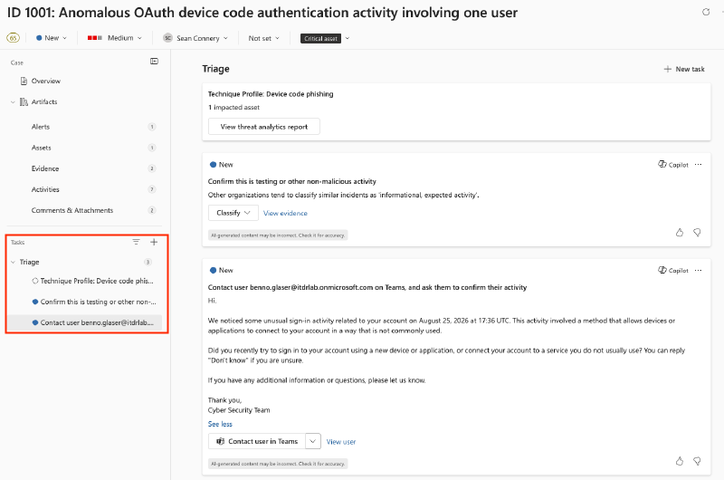Image resolution: width=724 pixels, height=480 pixels.
Task: Select the Technique Profile: Device code phishing task
Action: click(x=92, y=281)
